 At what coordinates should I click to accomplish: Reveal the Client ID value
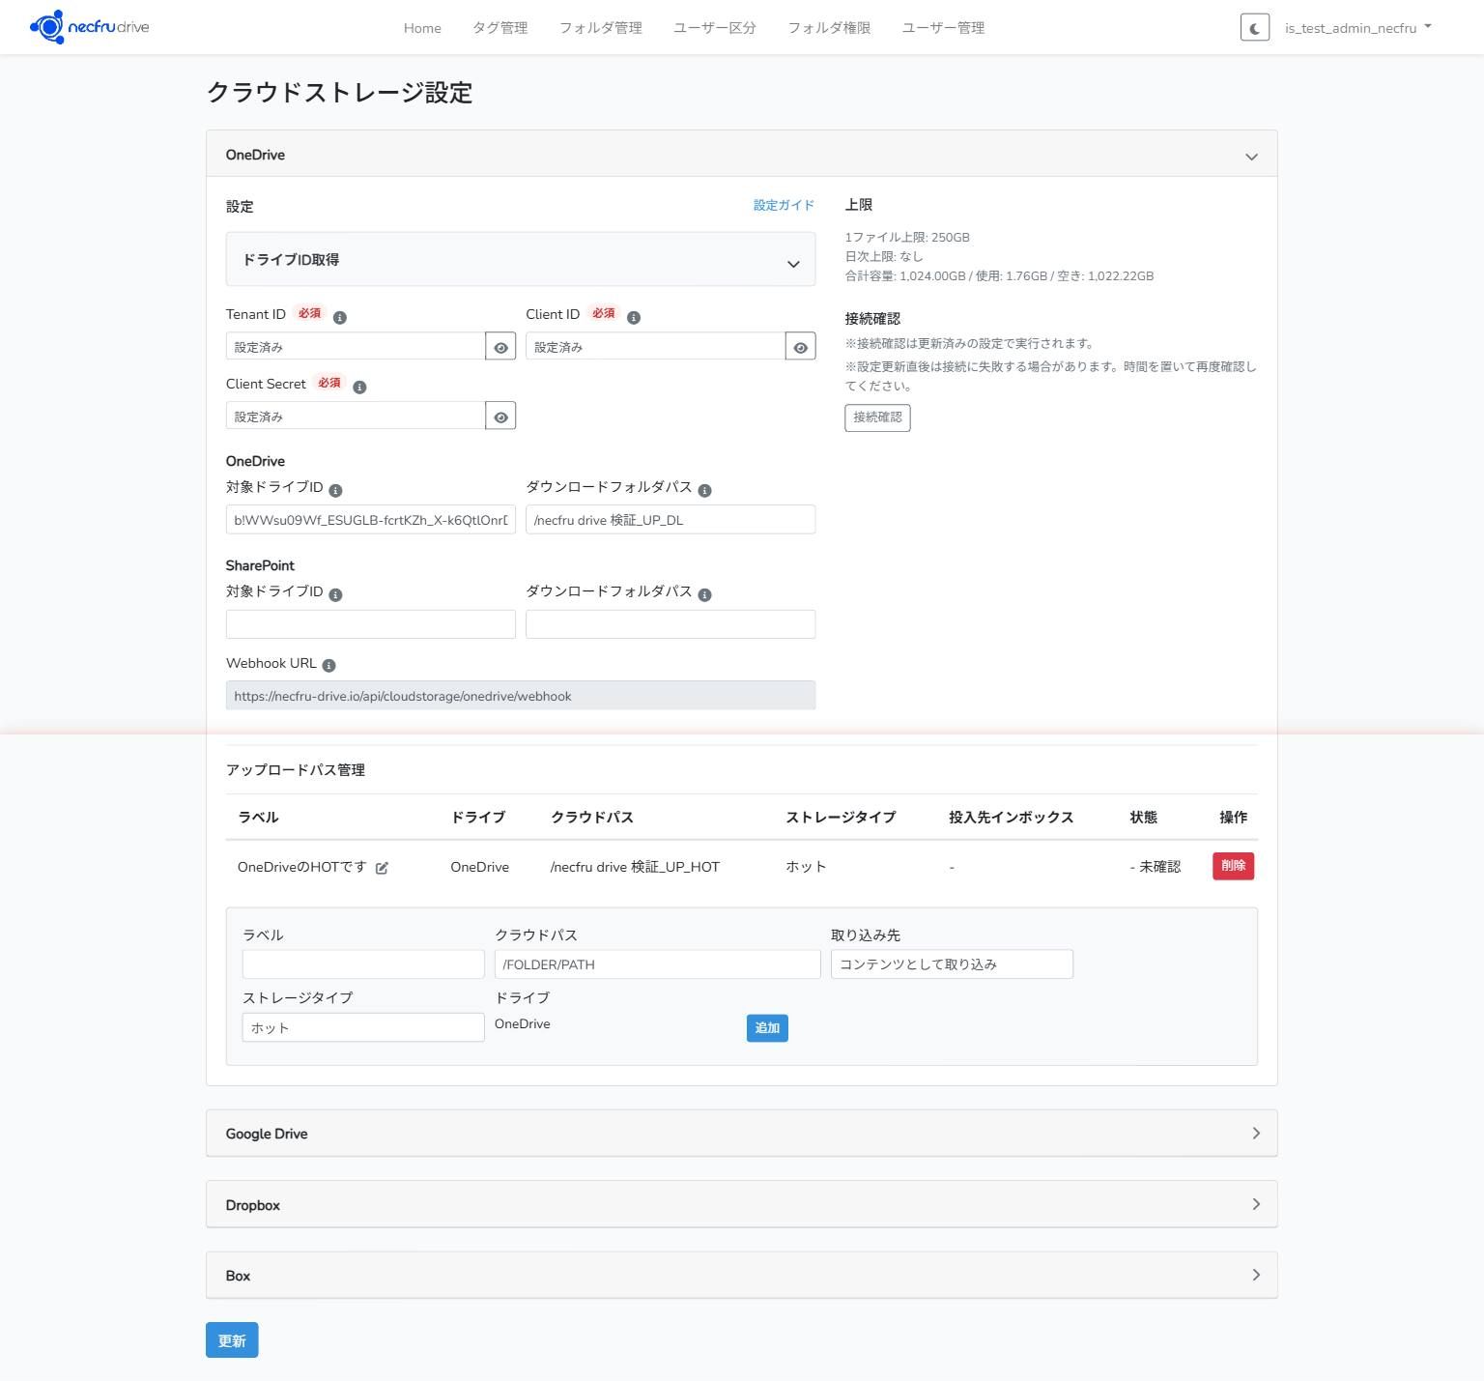click(800, 347)
